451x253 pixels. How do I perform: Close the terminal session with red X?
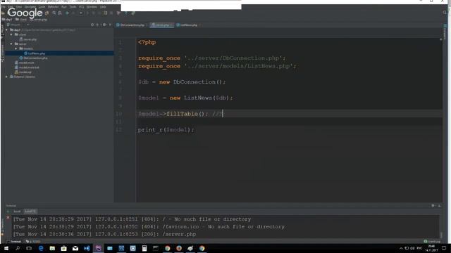click(x=8, y=218)
